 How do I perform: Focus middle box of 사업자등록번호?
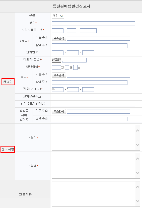(x=72, y=31)
